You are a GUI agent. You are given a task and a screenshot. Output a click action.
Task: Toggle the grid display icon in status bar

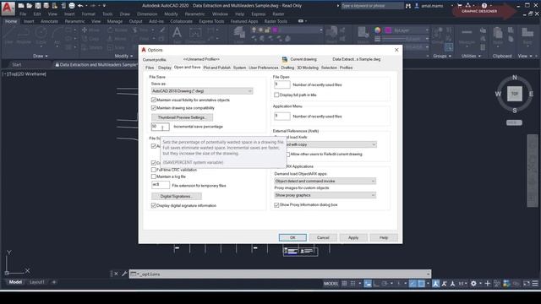coord(344,284)
